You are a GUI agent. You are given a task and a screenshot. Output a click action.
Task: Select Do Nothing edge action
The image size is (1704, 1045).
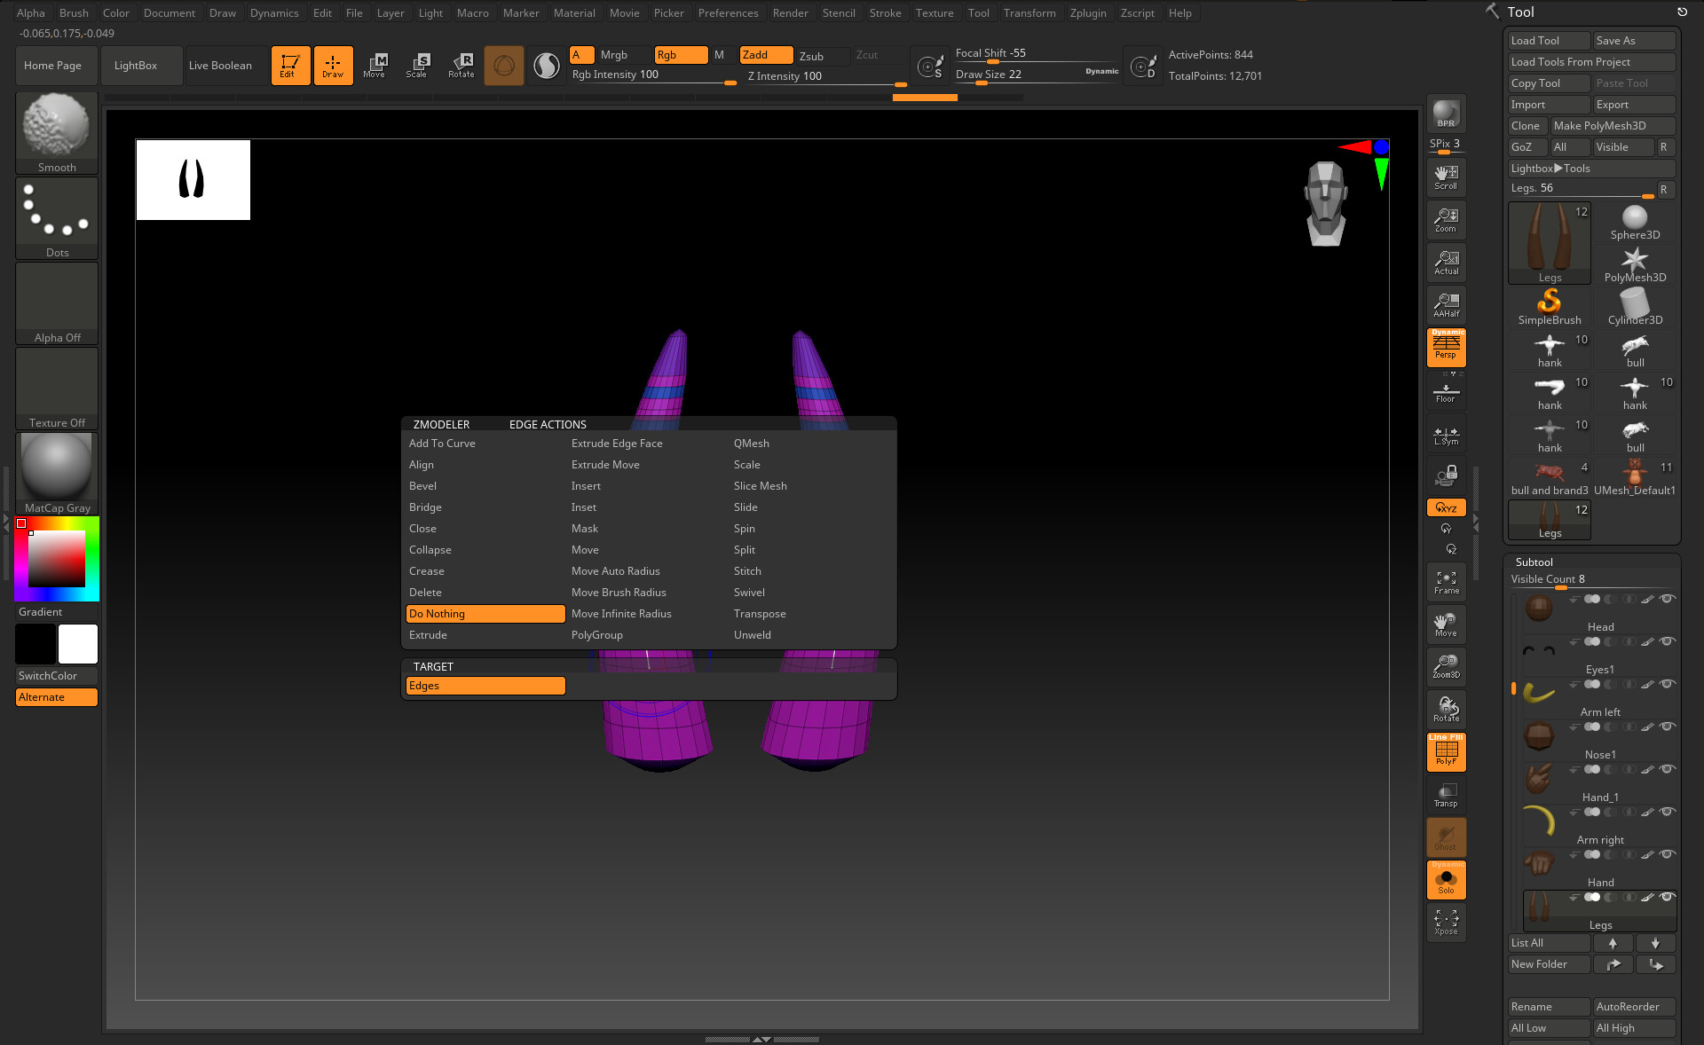point(485,614)
